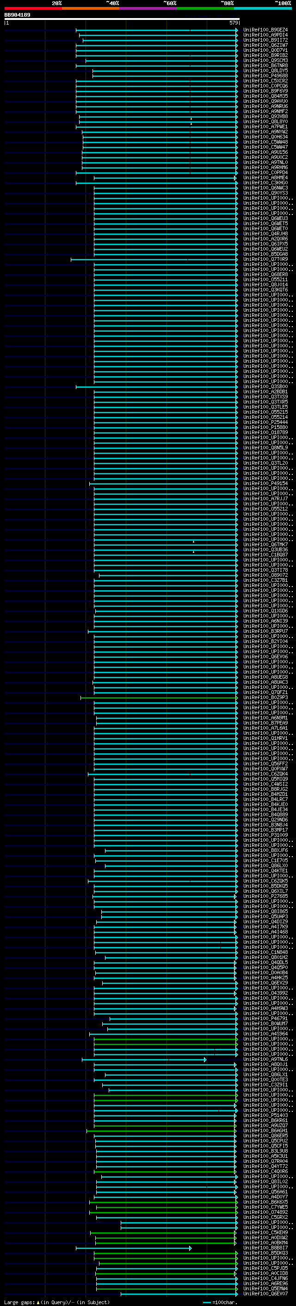The image size is (296, 1306).
Task: Select label UniRef100_Q4RJH8
Action: (x=265, y=233)
